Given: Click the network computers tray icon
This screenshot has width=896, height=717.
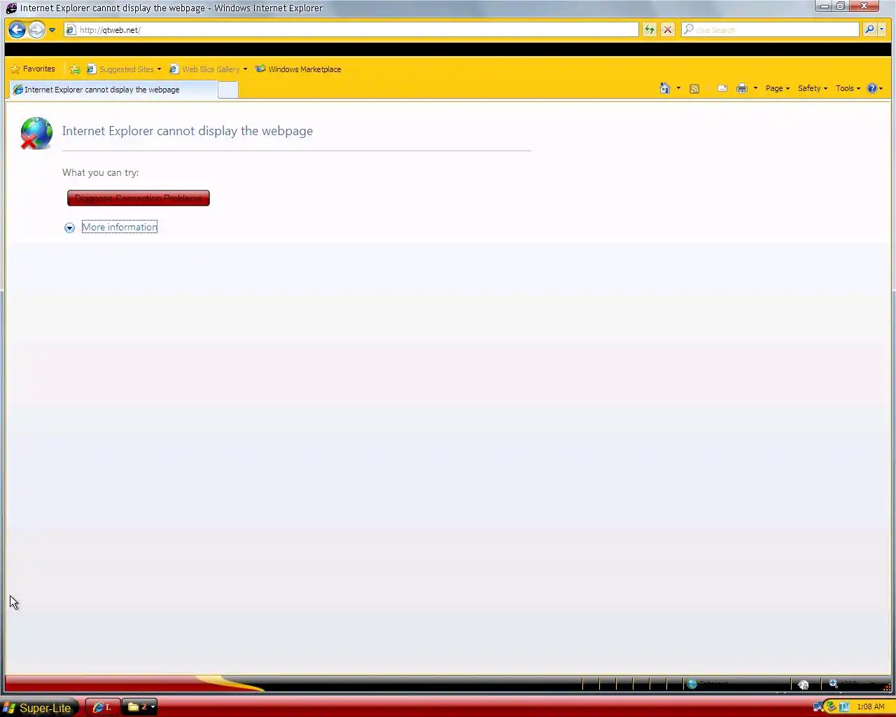Looking at the screenshot, I should point(818,706).
